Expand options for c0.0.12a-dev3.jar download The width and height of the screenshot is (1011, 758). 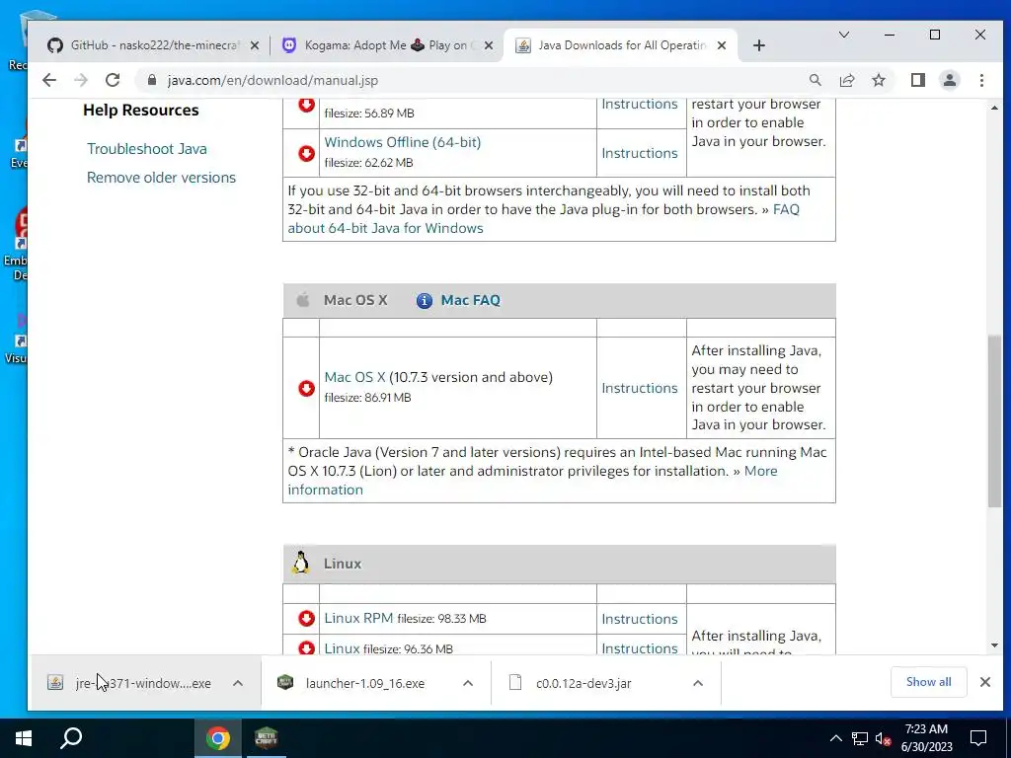tap(698, 683)
